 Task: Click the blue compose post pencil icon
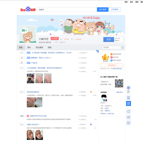(128, 103)
